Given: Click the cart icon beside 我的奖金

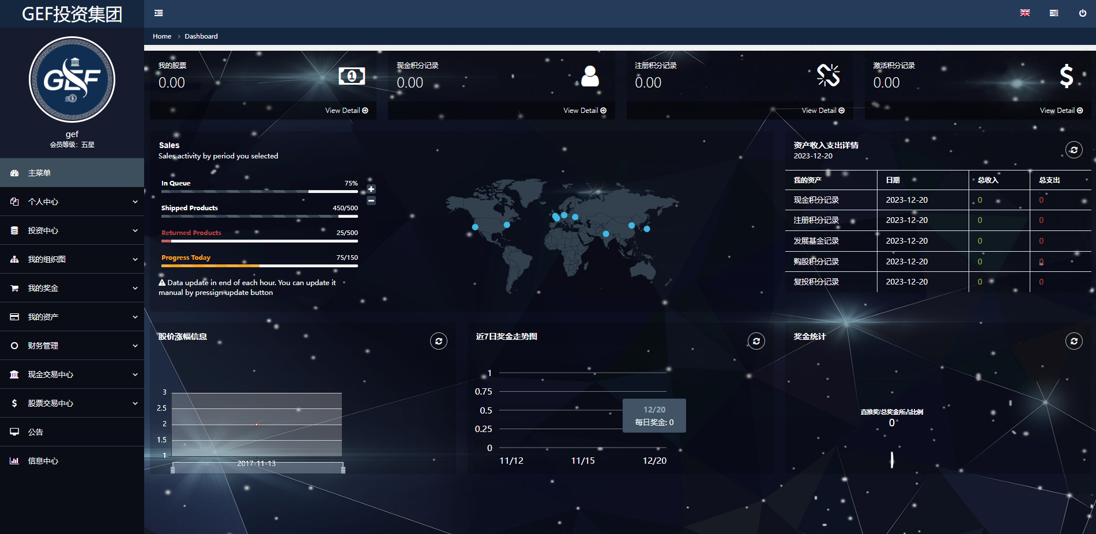Looking at the screenshot, I should [x=14, y=288].
